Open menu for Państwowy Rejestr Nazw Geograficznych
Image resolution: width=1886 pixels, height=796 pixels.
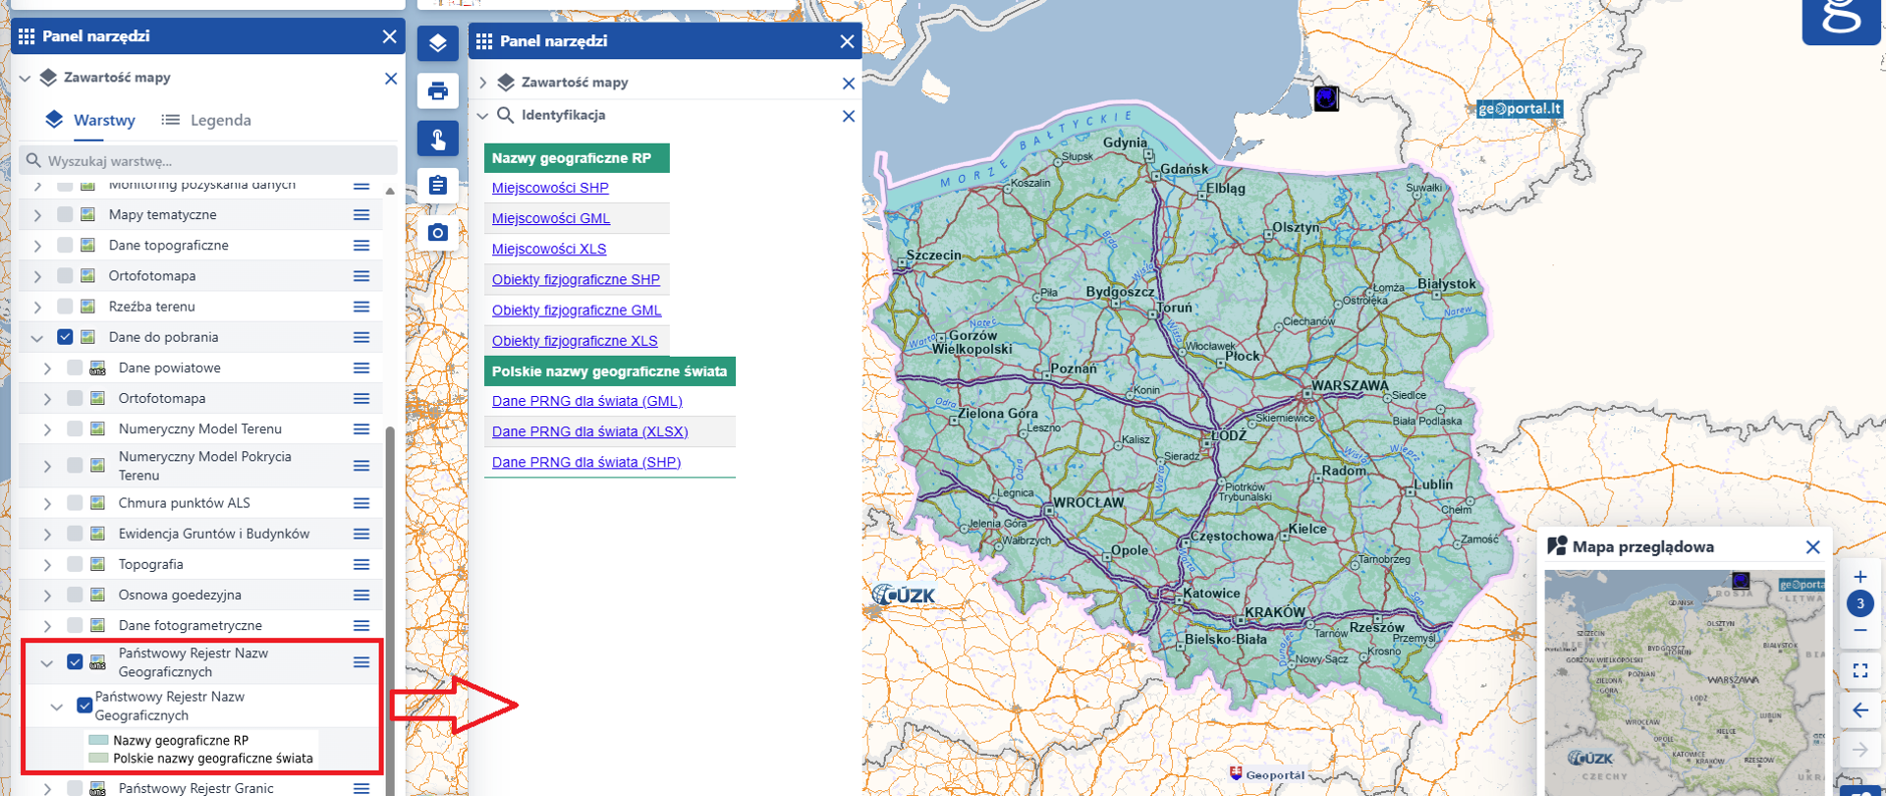click(361, 662)
